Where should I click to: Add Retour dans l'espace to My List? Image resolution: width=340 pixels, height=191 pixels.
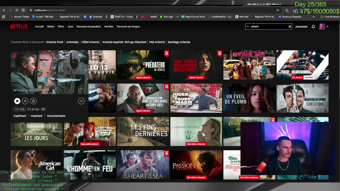coord(25,101)
